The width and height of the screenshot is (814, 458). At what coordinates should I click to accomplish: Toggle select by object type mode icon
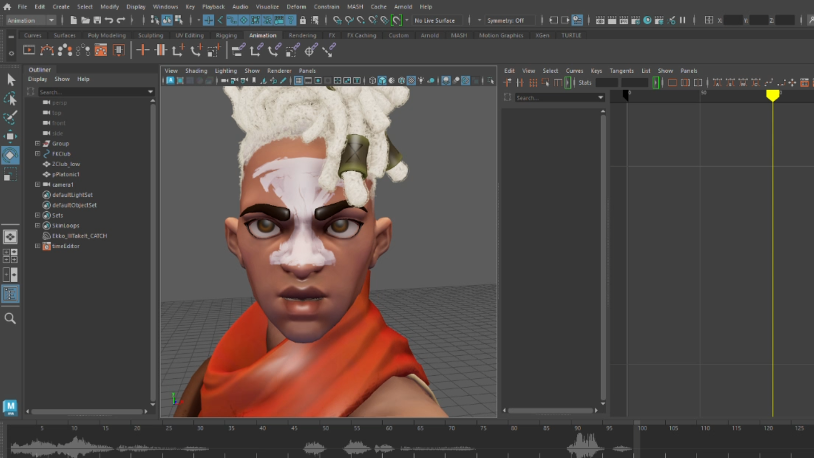[x=167, y=20]
